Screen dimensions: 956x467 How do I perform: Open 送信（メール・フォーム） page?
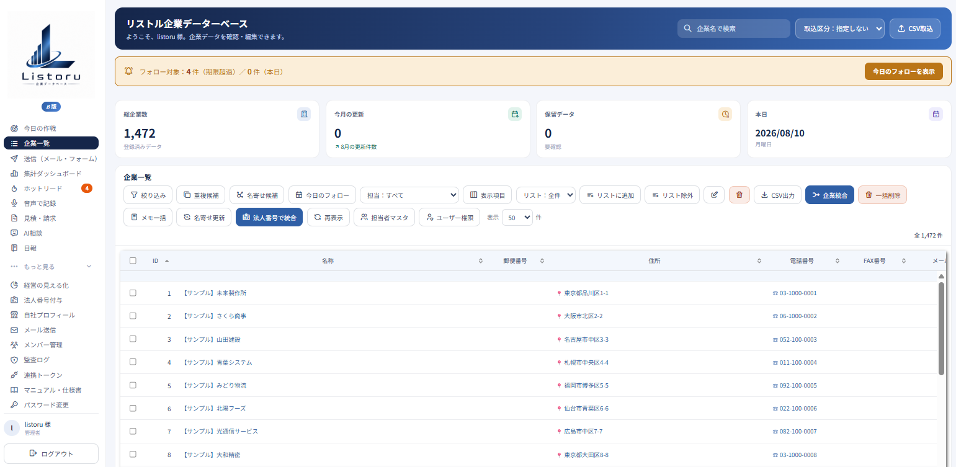(51, 159)
